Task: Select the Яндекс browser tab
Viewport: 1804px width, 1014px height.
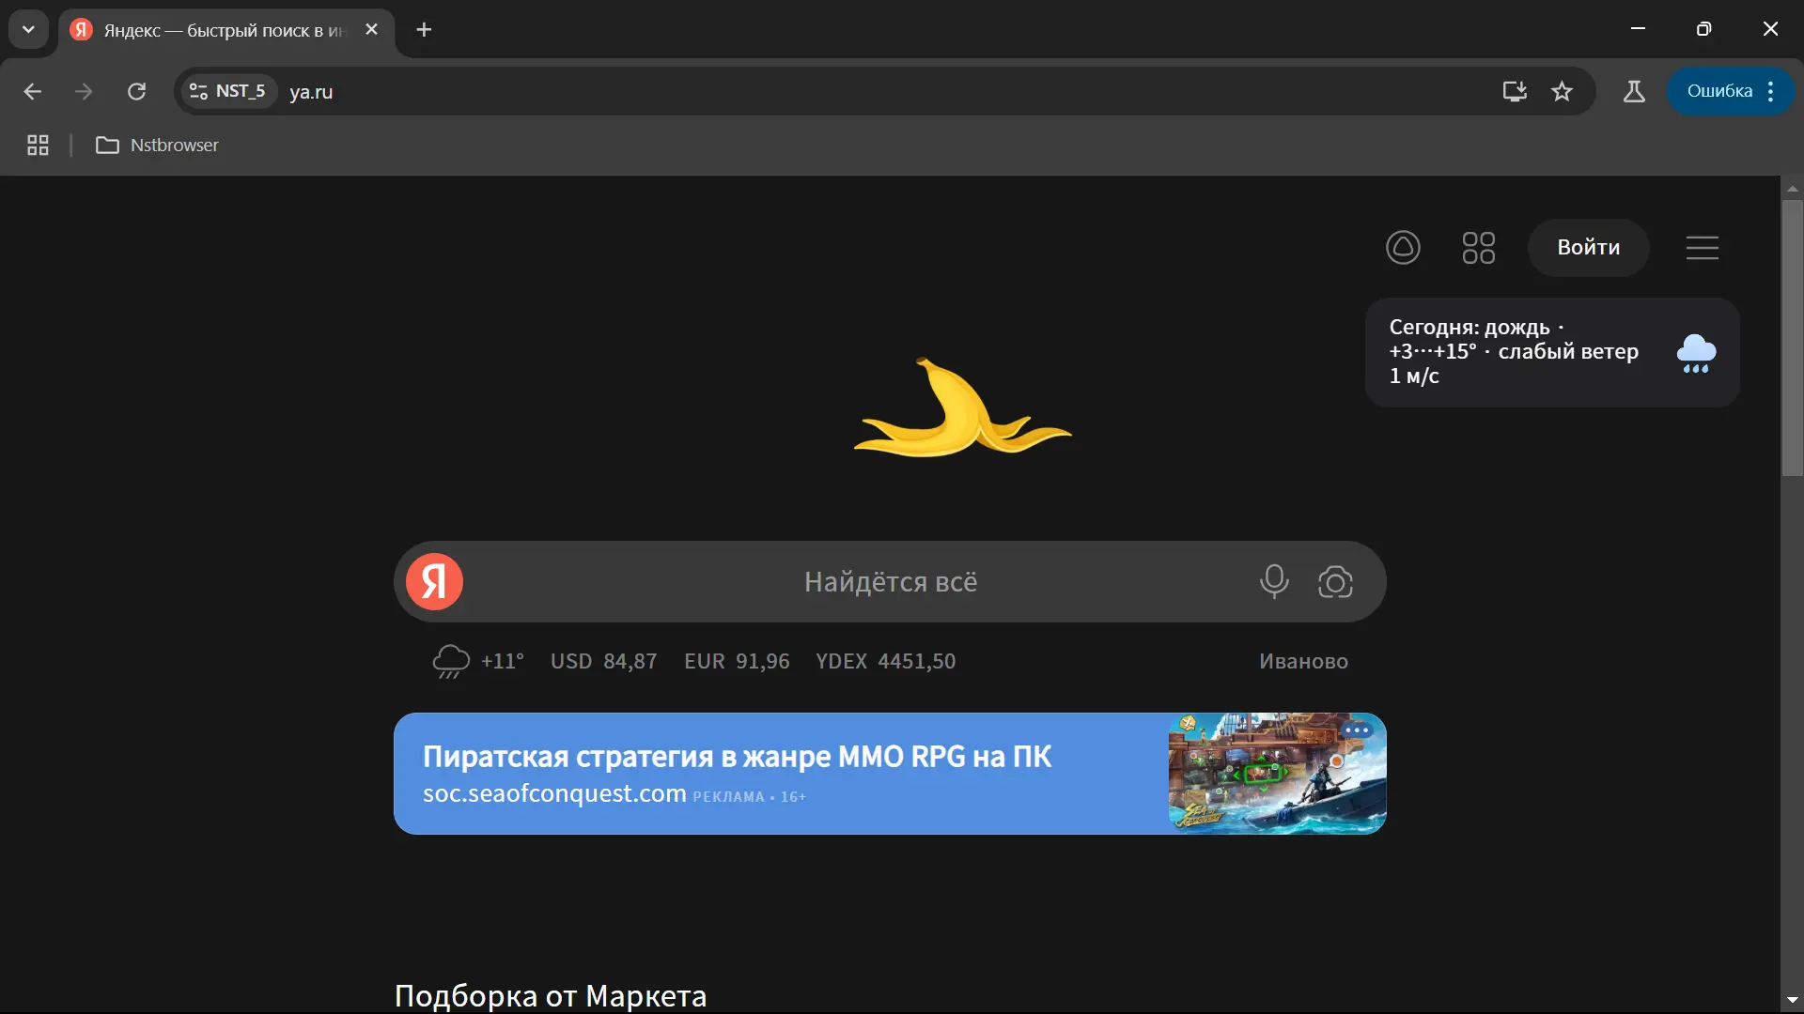Action: coord(225,30)
